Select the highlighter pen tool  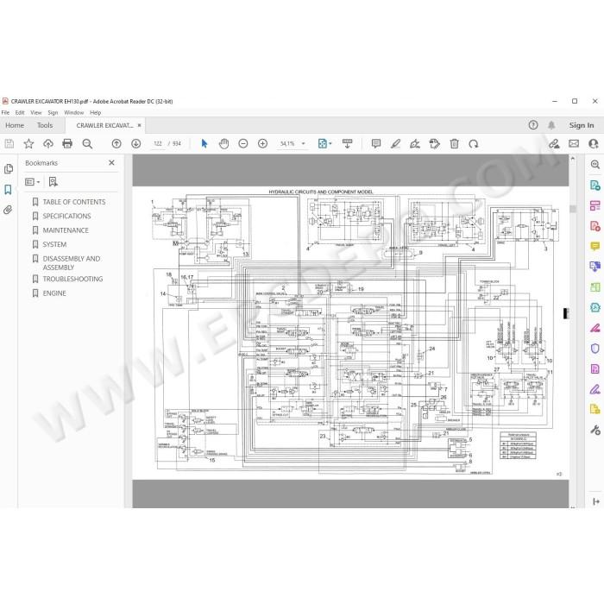coord(395,144)
